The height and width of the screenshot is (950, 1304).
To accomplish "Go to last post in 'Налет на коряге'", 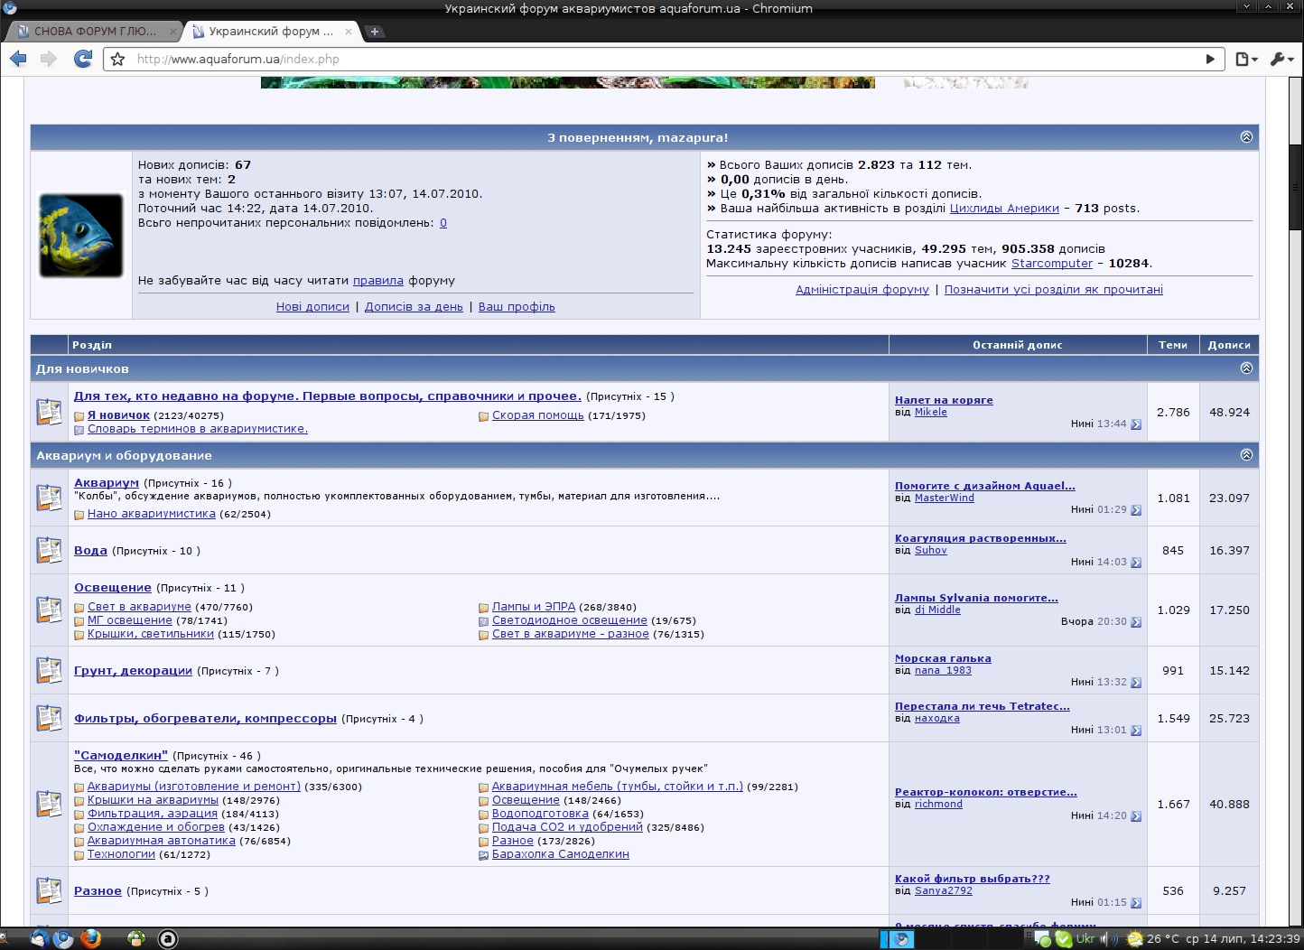I will point(1136,424).
